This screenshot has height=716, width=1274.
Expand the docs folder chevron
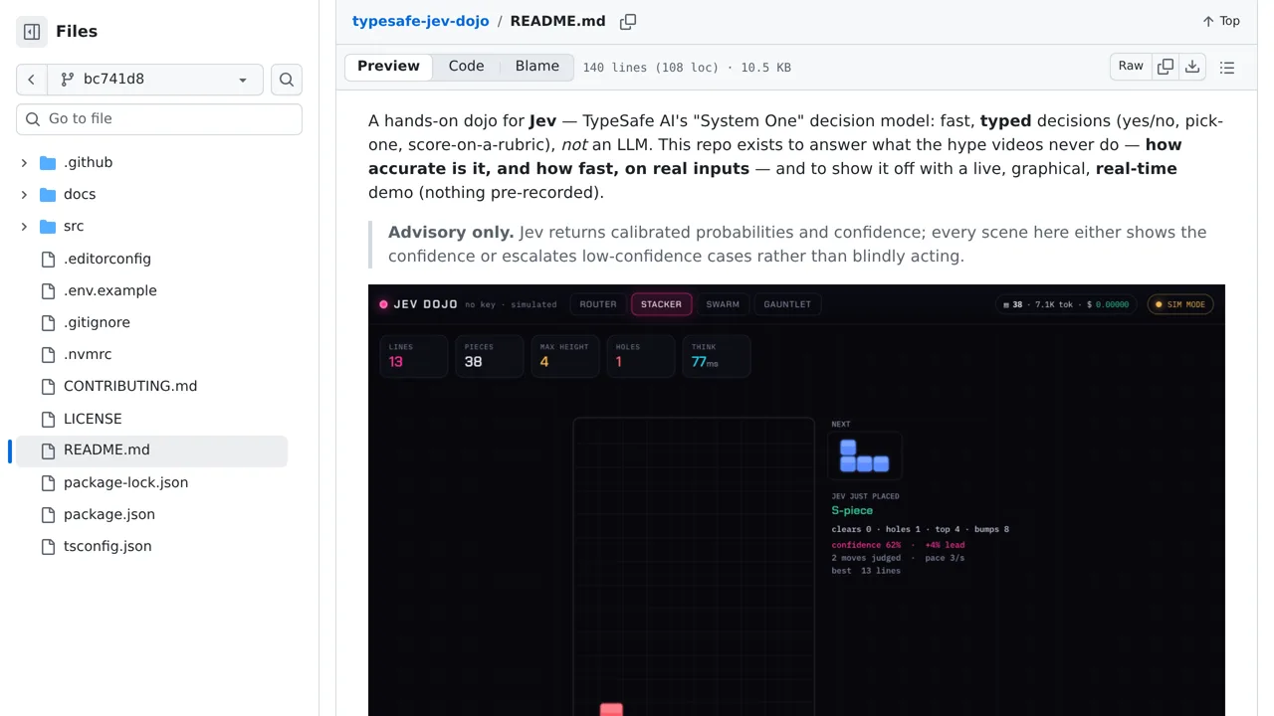click(x=24, y=194)
